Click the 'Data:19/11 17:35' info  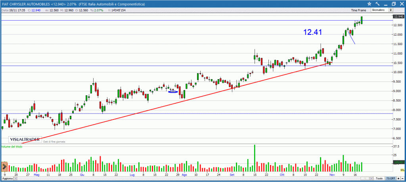13,10
